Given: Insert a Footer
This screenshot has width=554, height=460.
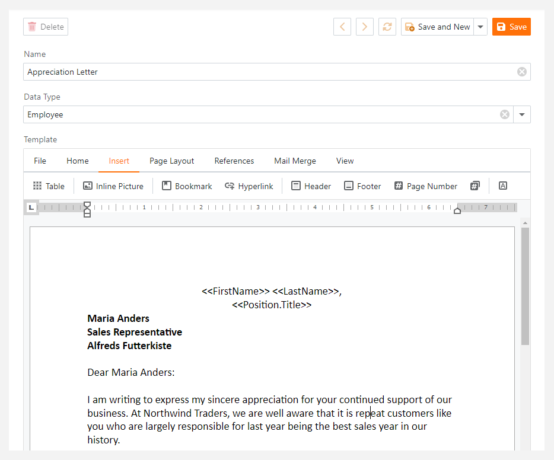Looking at the screenshot, I should pyautogui.click(x=362, y=186).
